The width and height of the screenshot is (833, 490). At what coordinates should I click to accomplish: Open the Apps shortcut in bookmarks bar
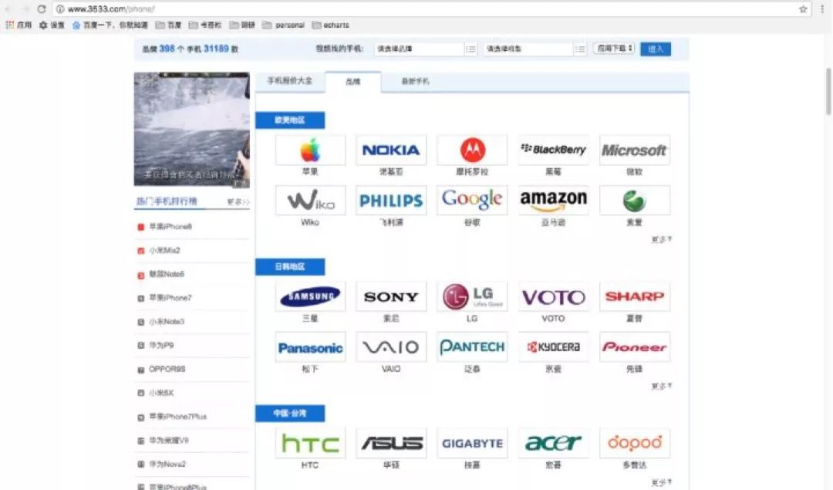[x=19, y=25]
